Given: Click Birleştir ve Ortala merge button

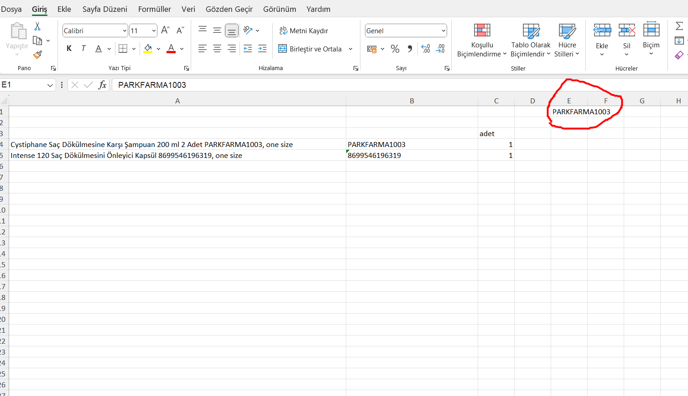Looking at the screenshot, I should click(310, 49).
